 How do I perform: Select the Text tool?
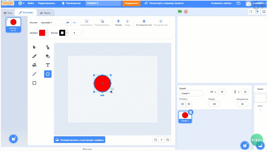pyautogui.click(x=48, y=65)
